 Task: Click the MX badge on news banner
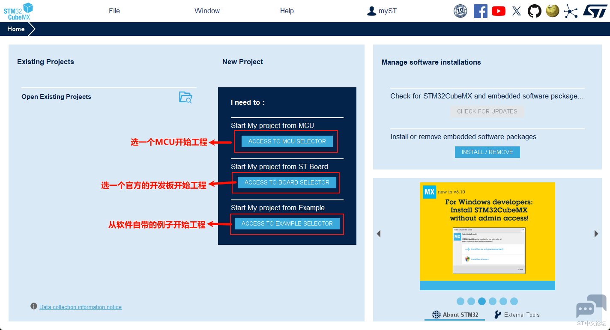pyautogui.click(x=429, y=192)
